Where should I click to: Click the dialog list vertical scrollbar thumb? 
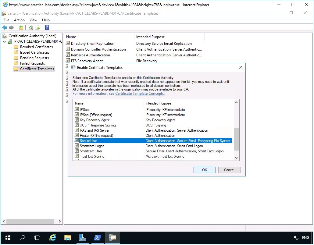[236, 139]
